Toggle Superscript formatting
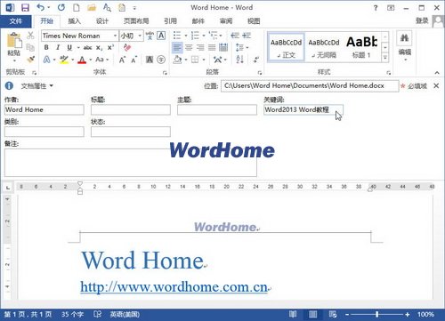Screen dimensions: 445x321 click(110, 47)
